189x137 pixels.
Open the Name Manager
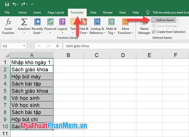pyautogui.click(x=144, y=26)
